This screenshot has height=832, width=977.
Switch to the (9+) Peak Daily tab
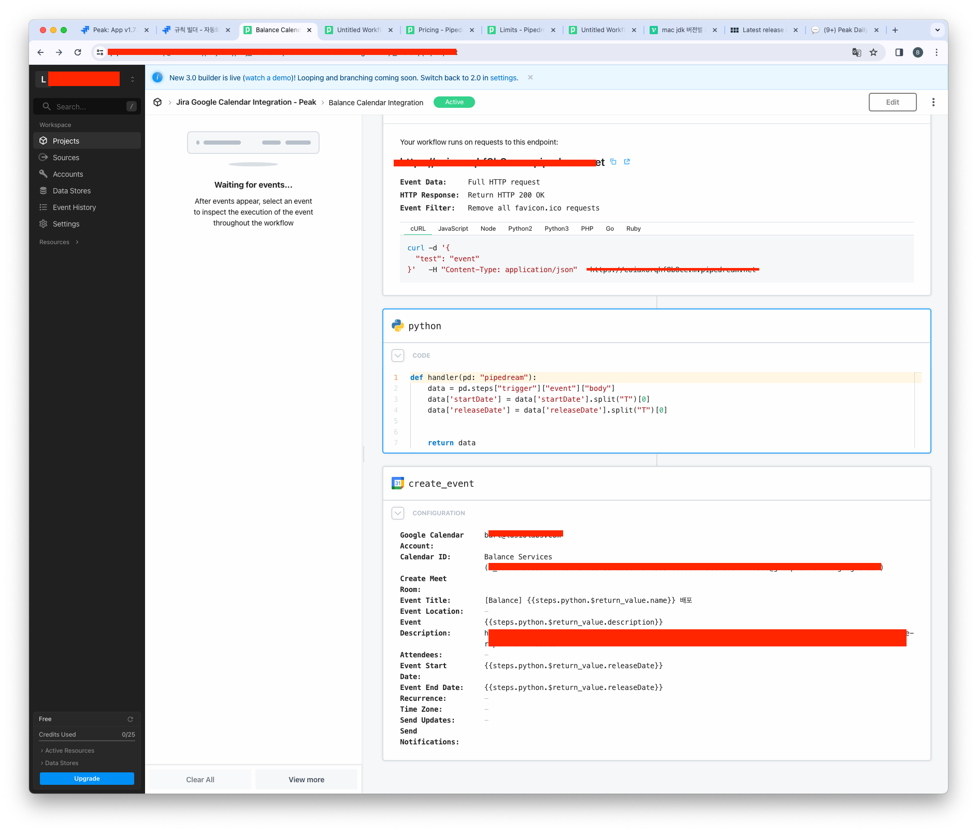(844, 30)
